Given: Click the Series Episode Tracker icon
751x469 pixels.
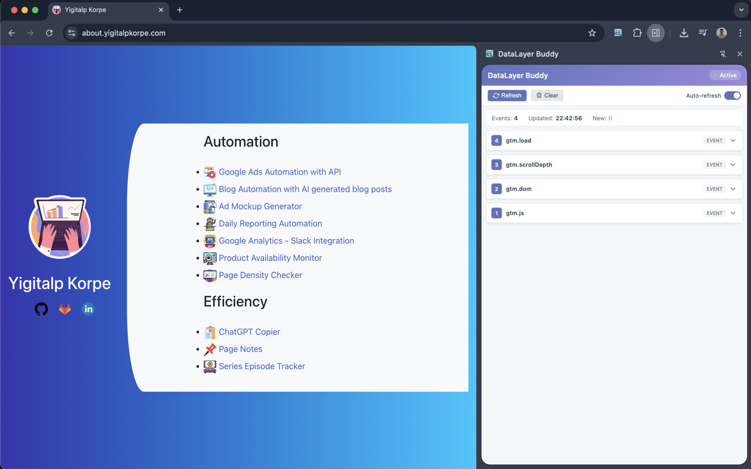Looking at the screenshot, I should 209,366.
